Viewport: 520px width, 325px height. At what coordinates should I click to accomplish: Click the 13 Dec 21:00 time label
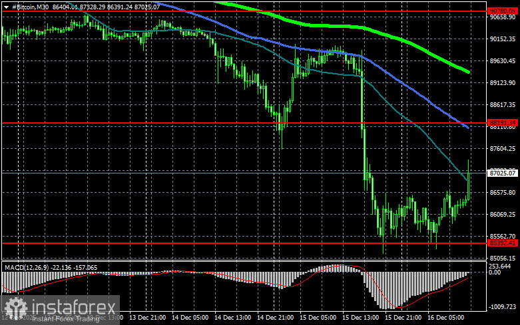click(148, 318)
